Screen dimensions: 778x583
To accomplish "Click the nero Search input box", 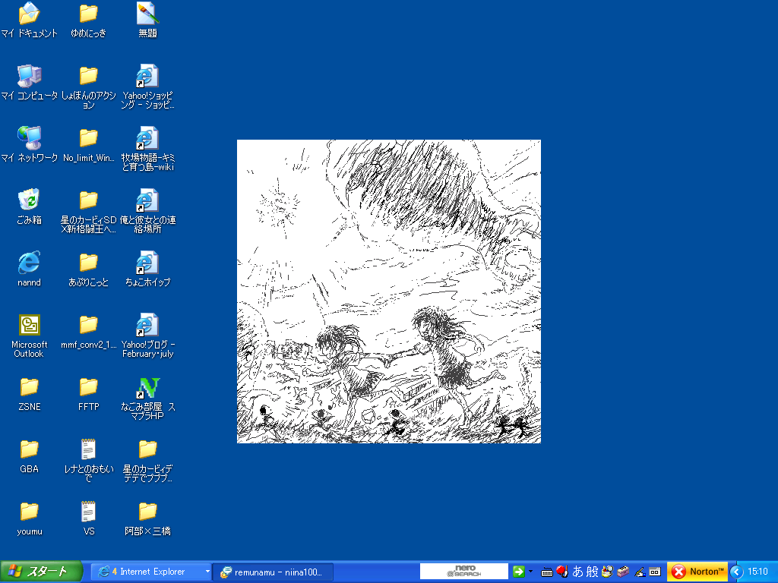I will point(464,571).
